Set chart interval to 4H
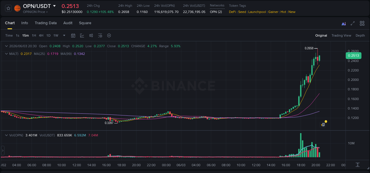This screenshot has width=370, height=173. click(x=41, y=35)
